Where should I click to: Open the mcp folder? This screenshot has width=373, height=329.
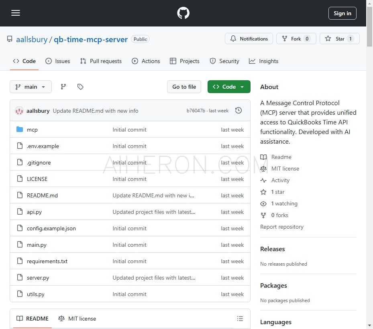coord(32,130)
